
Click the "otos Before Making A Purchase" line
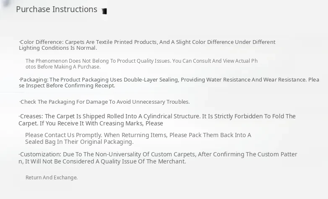[x=63, y=67]
